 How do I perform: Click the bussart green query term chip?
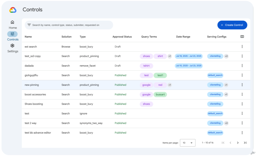point(160,94)
